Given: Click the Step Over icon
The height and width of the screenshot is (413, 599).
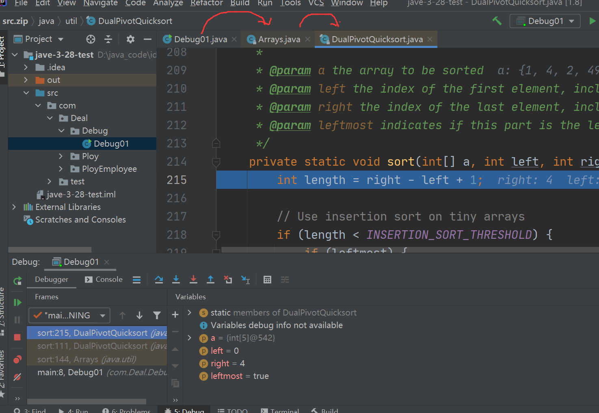Looking at the screenshot, I should click(159, 279).
